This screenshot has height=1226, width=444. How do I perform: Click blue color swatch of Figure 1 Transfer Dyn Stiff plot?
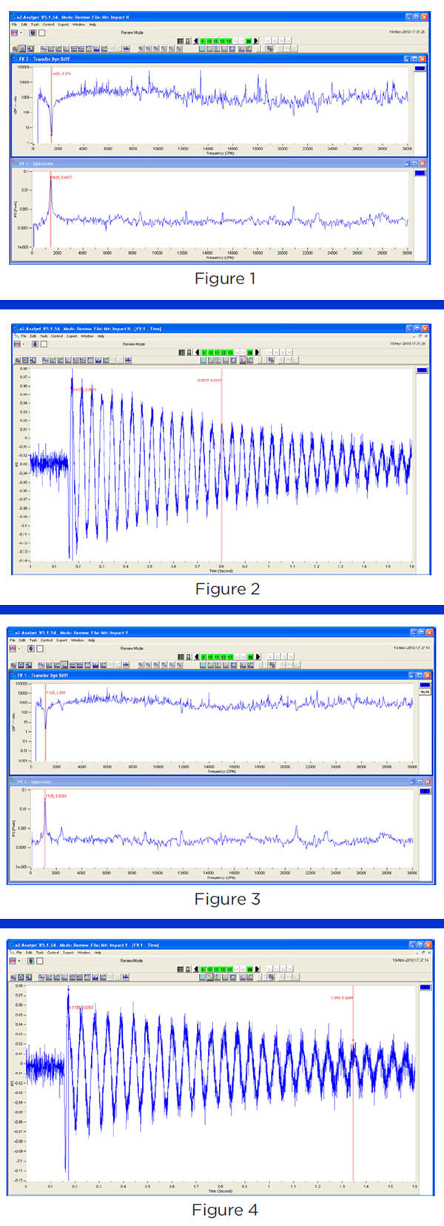pyautogui.click(x=420, y=68)
